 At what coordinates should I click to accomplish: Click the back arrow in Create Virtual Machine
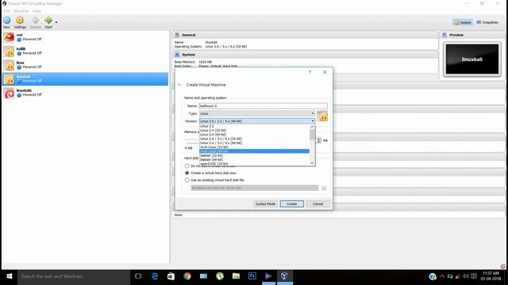tap(180, 85)
